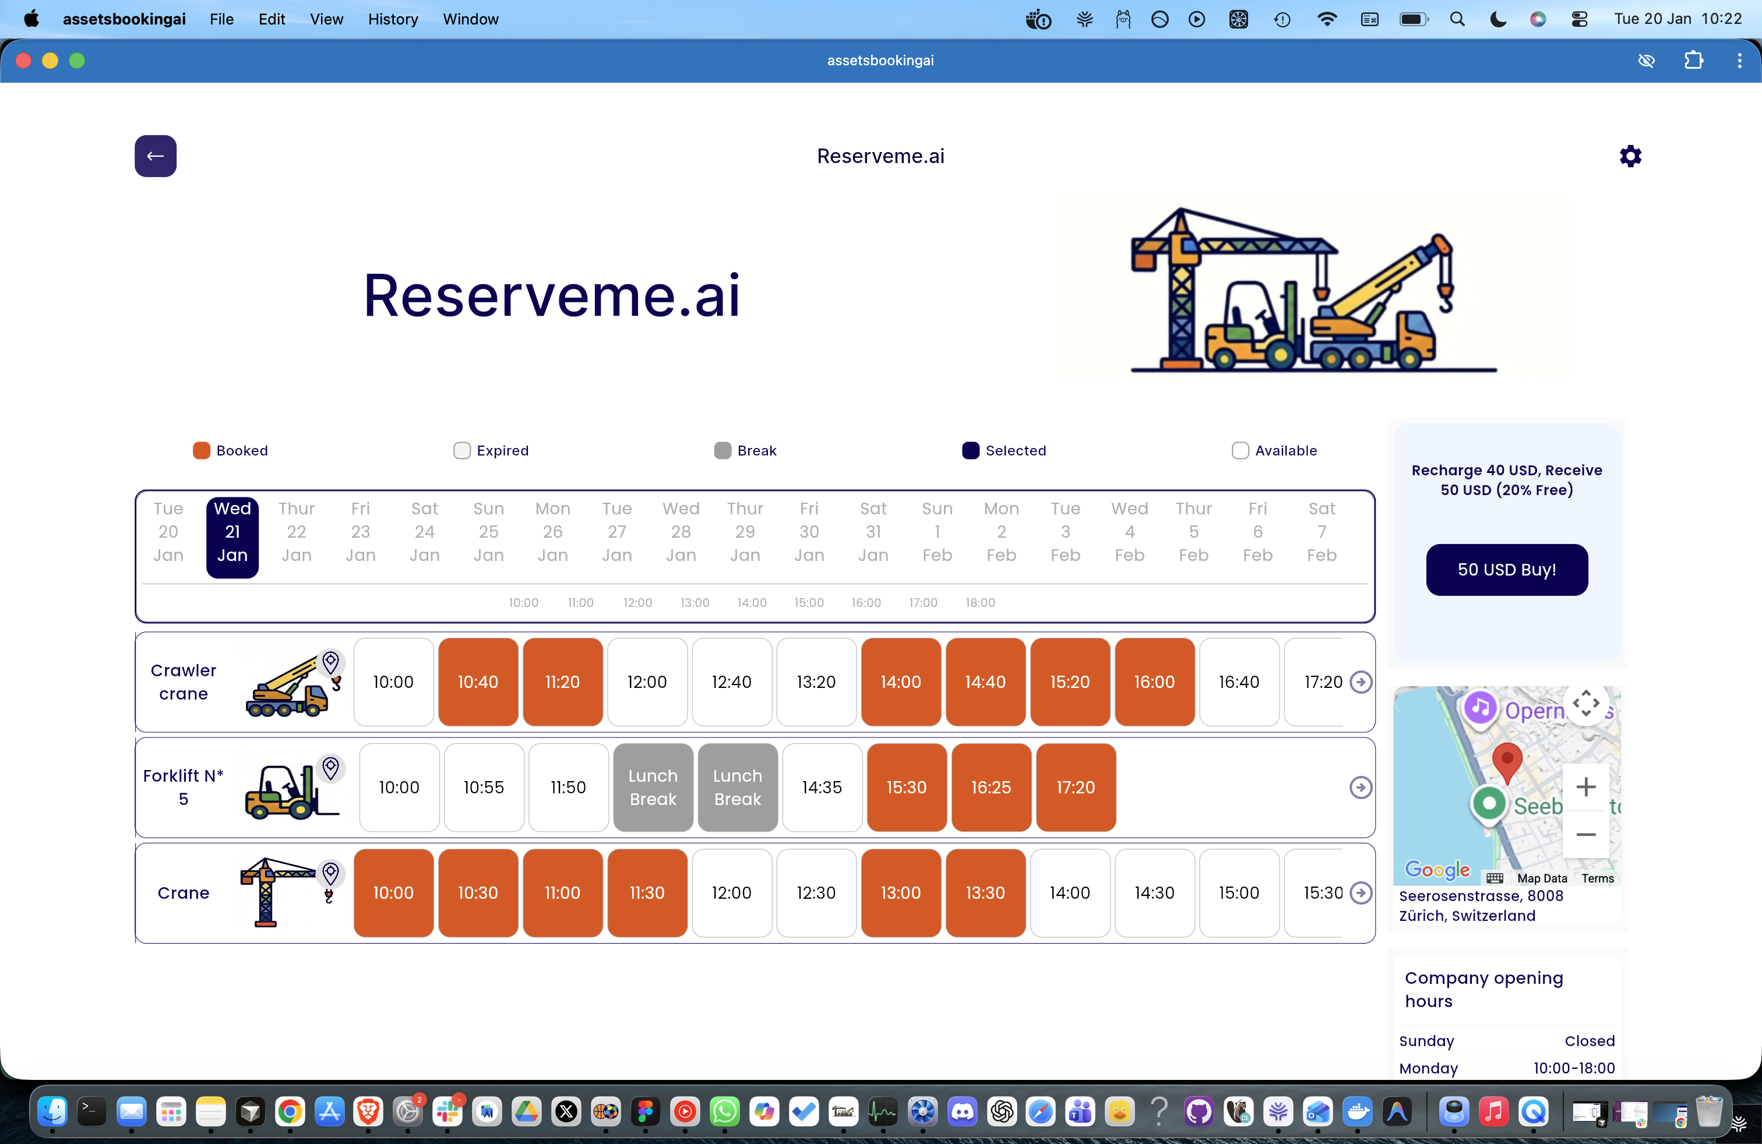This screenshot has height=1144, width=1762.
Task: Zoom in on the map
Action: tap(1585, 786)
